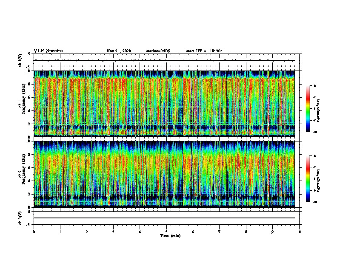
Task: Click the ch.1 frequency axis tick "8"
Action: (x=29, y=84)
